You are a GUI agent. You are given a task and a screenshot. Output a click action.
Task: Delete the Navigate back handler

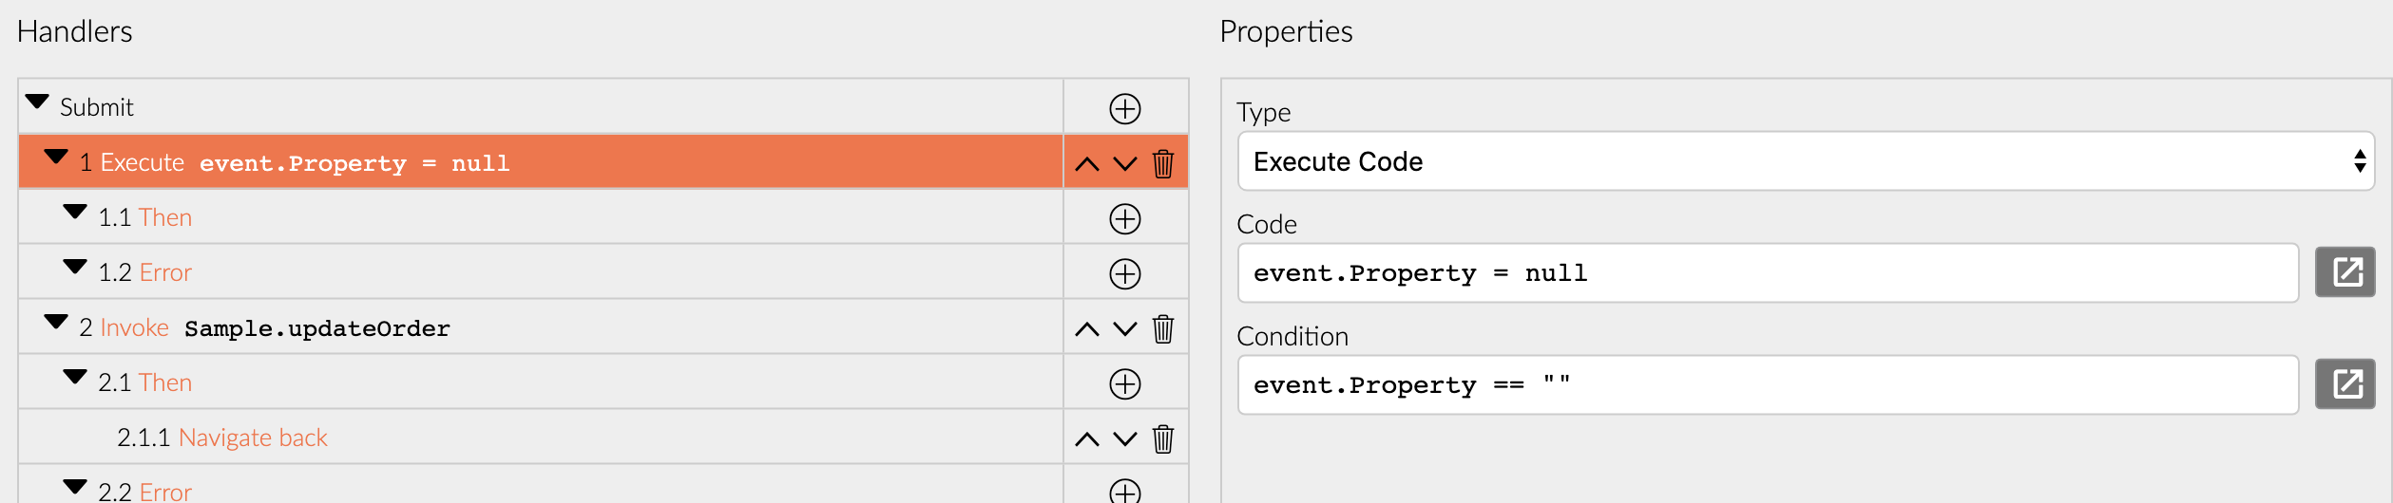coord(1163,438)
